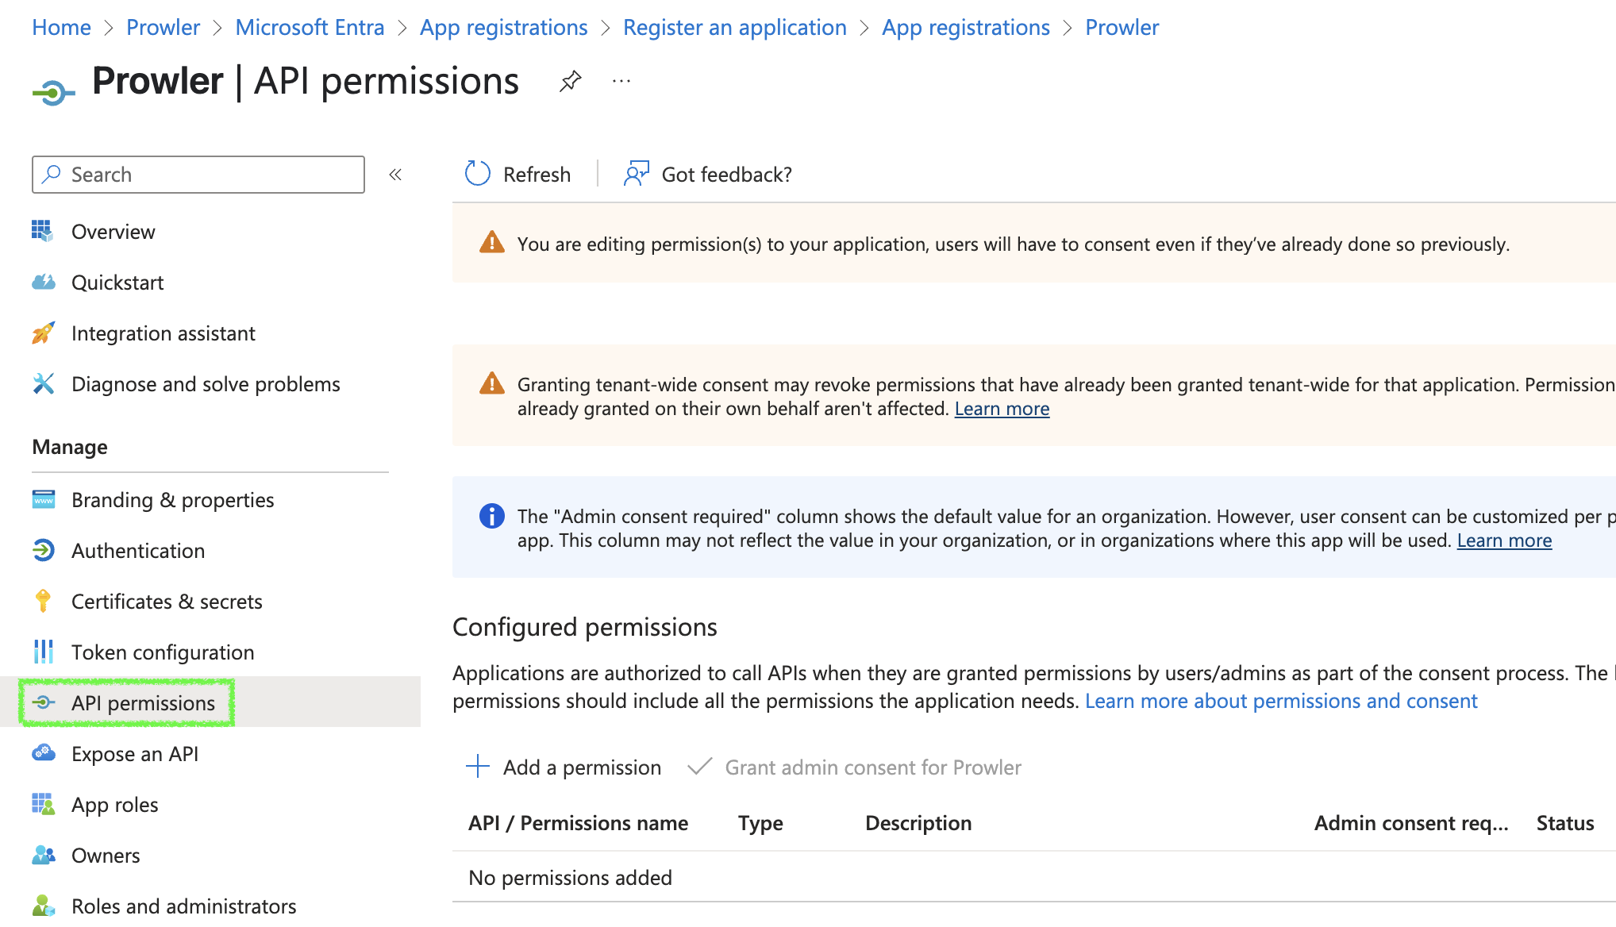Screen dimensions: 1616x927
Task: Open Certificates & secrets via its key icon
Action: coord(44,602)
